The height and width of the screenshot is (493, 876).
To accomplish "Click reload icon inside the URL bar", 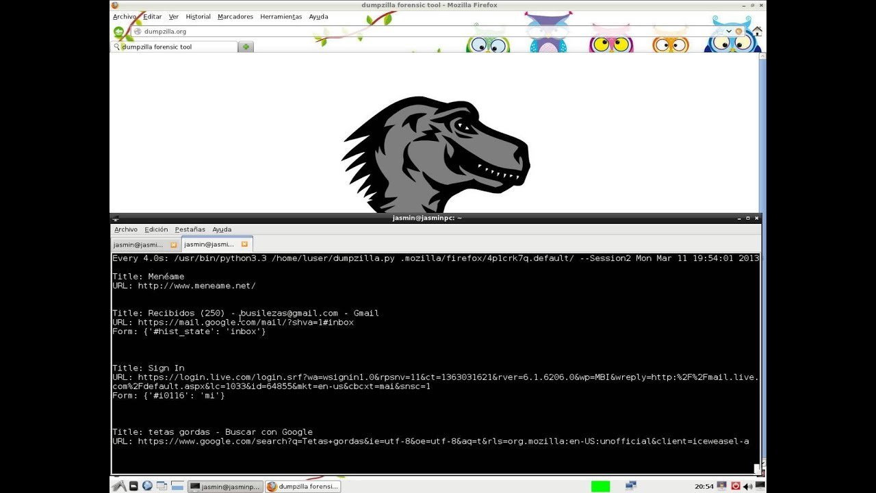I will click(x=738, y=31).
